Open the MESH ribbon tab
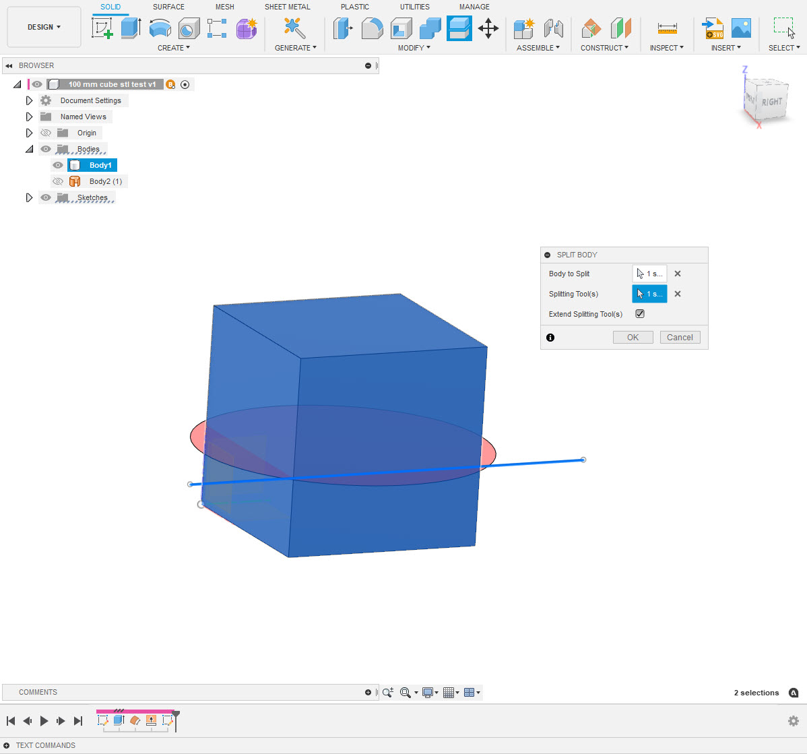This screenshot has height=754, width=807. coord(224,7)
